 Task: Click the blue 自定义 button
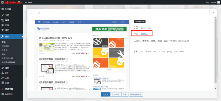(105, 95)
